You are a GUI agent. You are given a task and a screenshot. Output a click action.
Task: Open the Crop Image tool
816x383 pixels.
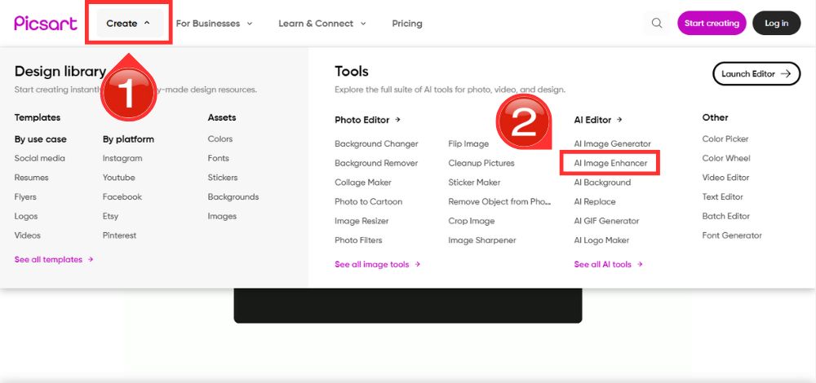[x=472, y=220]
